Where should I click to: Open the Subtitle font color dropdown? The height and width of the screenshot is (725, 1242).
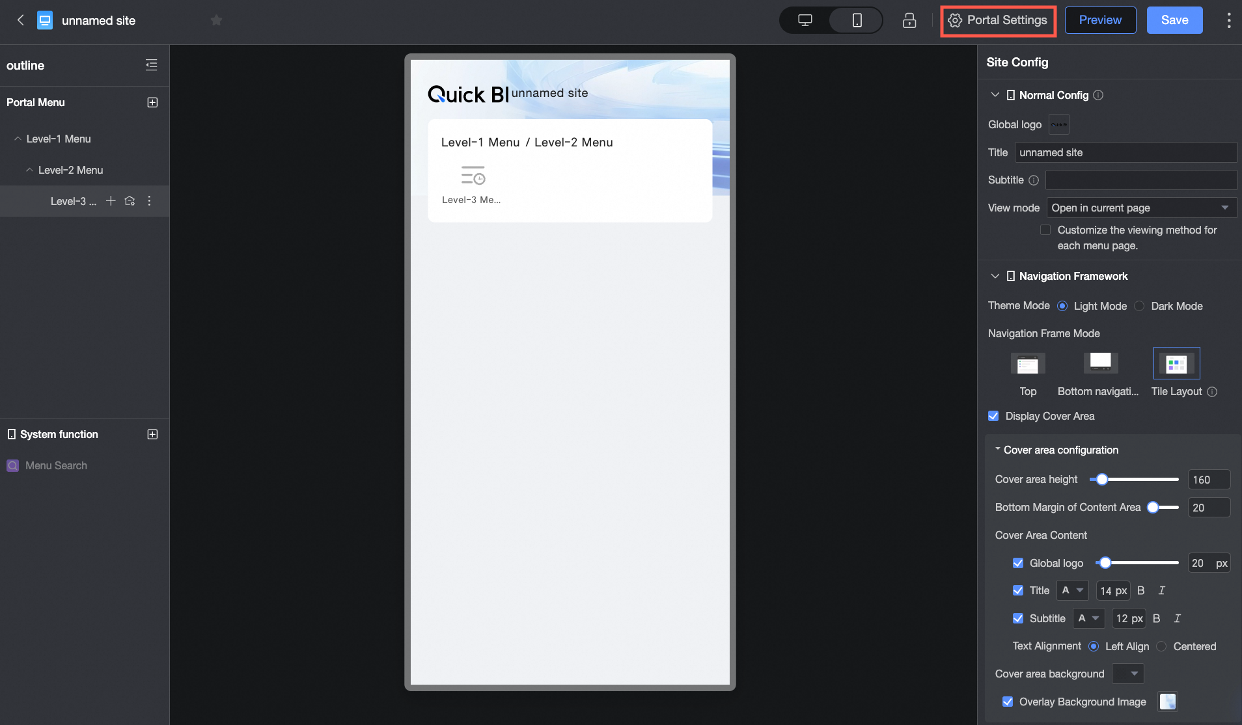click(x=1088, y=618)
